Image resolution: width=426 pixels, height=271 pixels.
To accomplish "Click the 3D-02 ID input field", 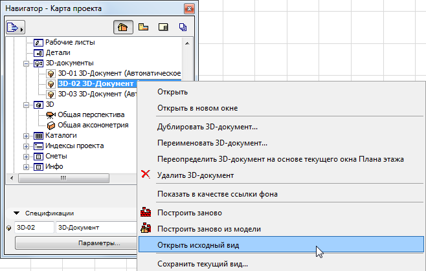I will (34, 228).
